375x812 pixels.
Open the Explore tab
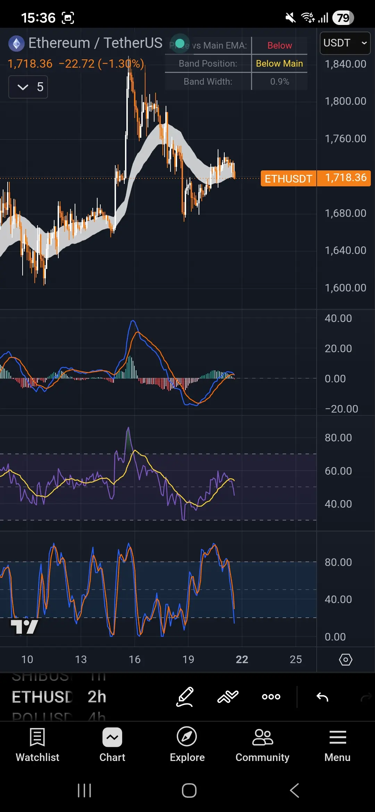(x=187, y=745)
